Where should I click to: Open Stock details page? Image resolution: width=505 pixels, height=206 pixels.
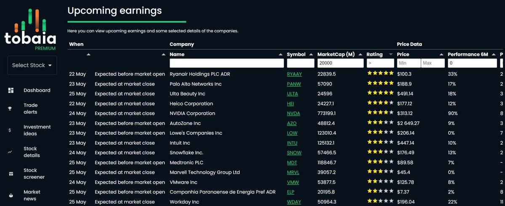(x=32, y=152)
